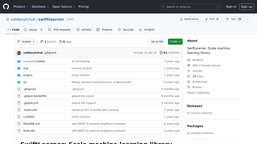
Task: Open the 'rename project' commit message
Action: [x=82, y=68]
